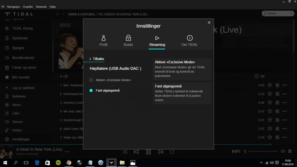Open the play queue icon

click(290, 151)
